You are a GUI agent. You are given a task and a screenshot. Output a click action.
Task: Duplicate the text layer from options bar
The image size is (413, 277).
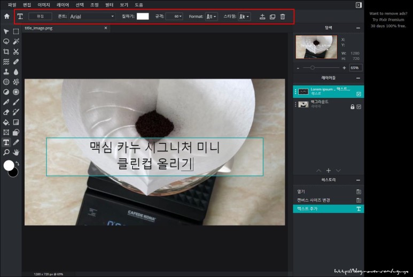[x=272, y=17]
